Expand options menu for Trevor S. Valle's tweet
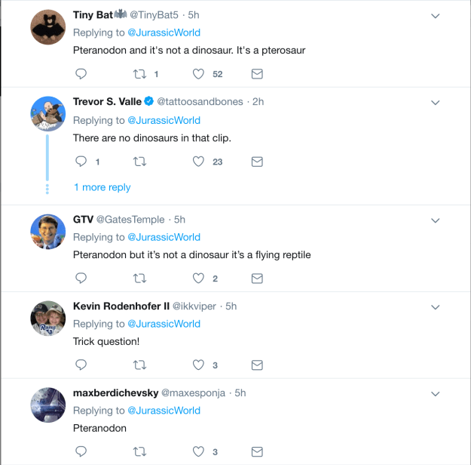471x465 pixels. 435,102
